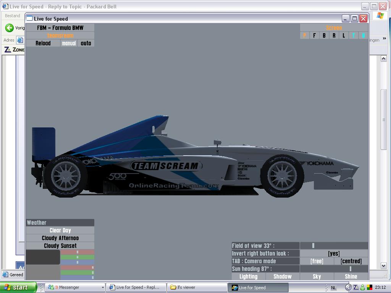Expand the Messenger taskbar group dropdown
The image size is (391, 293).
pos(102,288)
